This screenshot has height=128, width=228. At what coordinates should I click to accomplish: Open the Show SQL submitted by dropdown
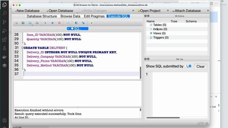click(x=189, y=66)
